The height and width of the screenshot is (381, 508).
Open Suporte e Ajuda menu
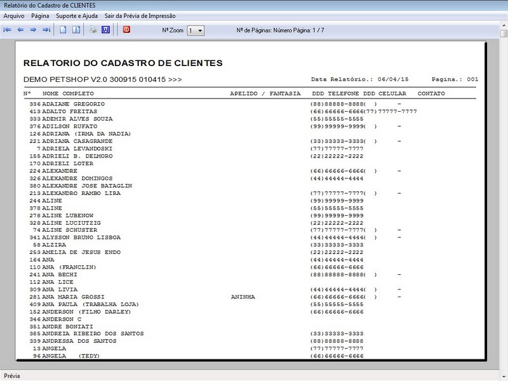[77, 16]
